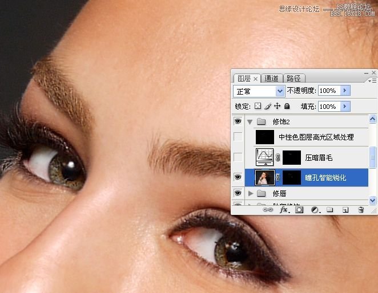Open the 不透明度 slider arrow
The height and width of the screenshot is (293, 378).
345,91
